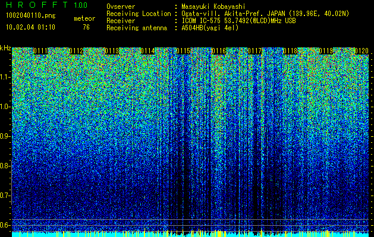Click observer name Masayuki Kobayashi

pyautogui.click(x=213, y=7)
